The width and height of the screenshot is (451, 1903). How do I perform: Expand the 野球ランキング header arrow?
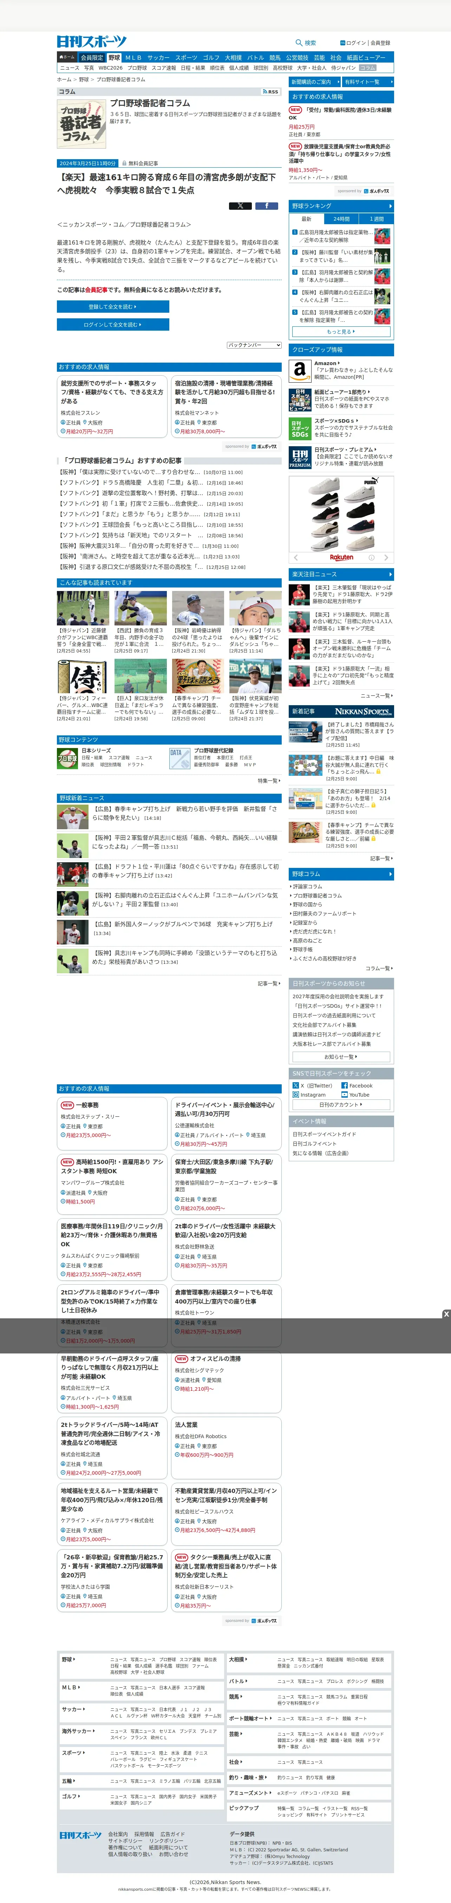pos(390,206)
